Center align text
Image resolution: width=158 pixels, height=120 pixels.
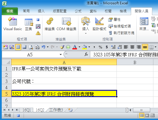[x=132, y=47]
